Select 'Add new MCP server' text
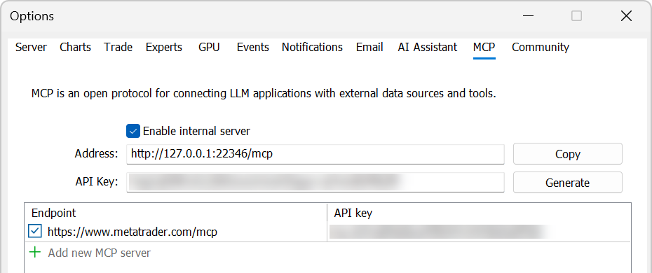Image resolution: width=652 pixels, height=273 pixels. (x=100, y=253)
